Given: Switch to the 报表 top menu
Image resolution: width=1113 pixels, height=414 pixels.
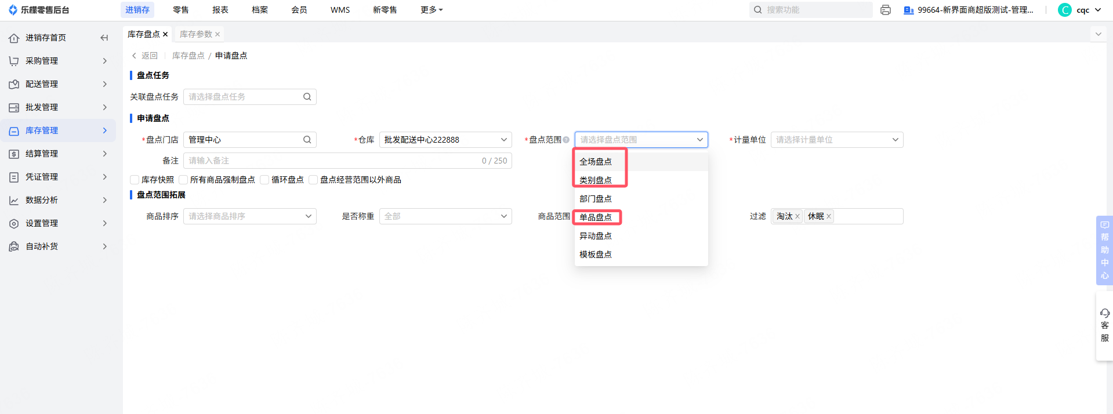Looking at the screenshot, I should pyautogui.click(x=220, y=10).
